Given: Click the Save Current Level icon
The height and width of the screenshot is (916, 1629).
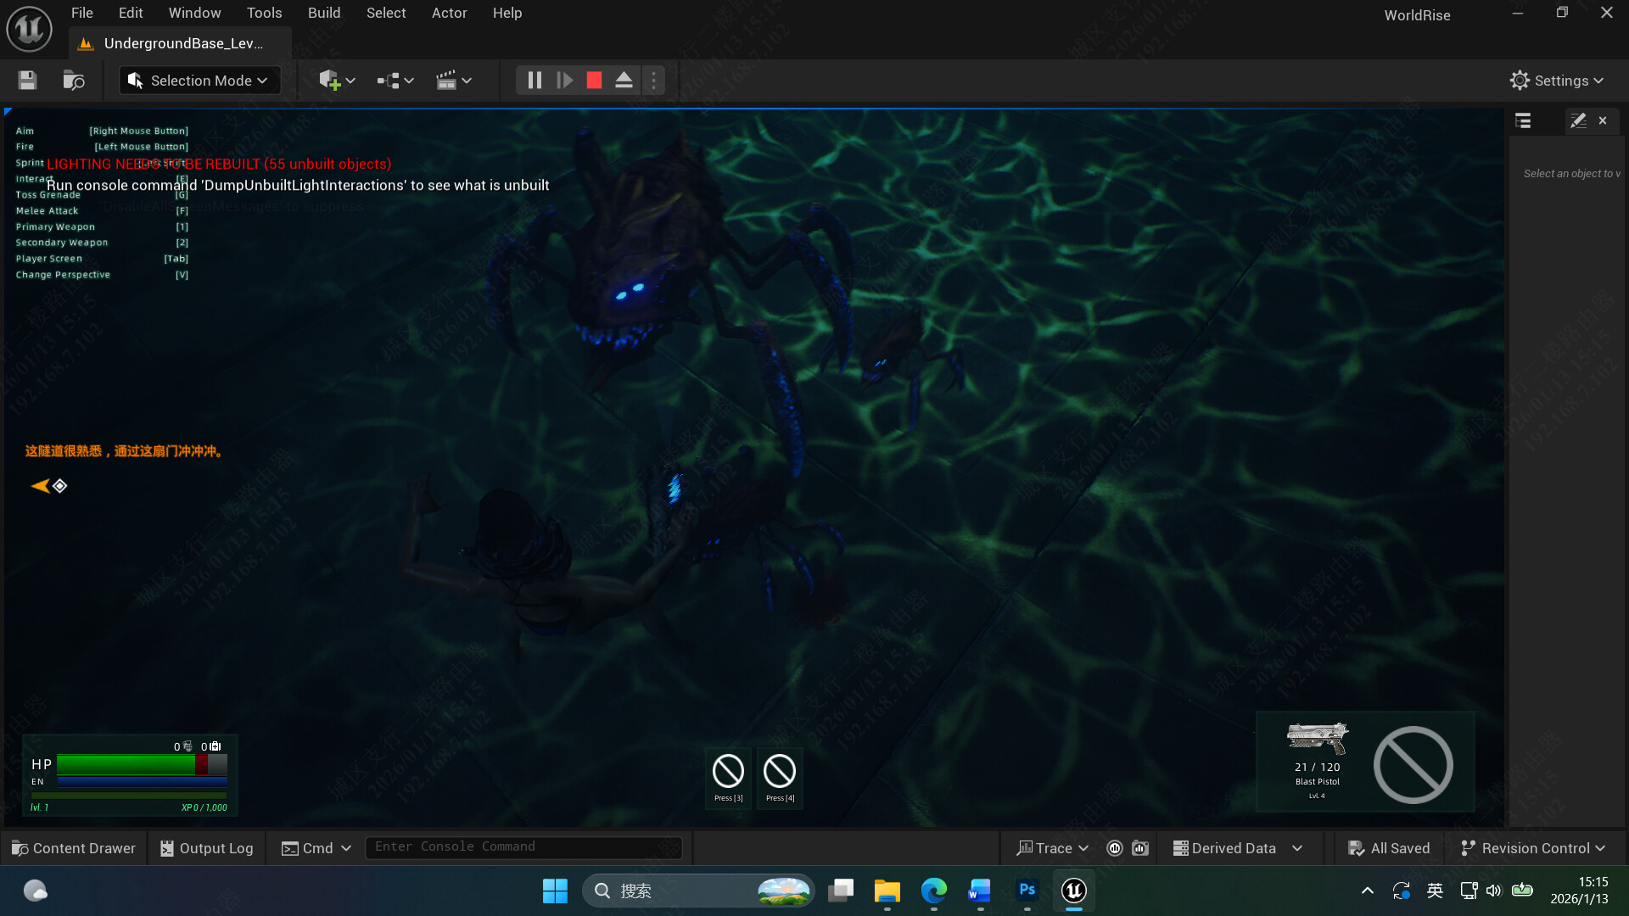Looking at the screenshot, I should click(26, 80).
